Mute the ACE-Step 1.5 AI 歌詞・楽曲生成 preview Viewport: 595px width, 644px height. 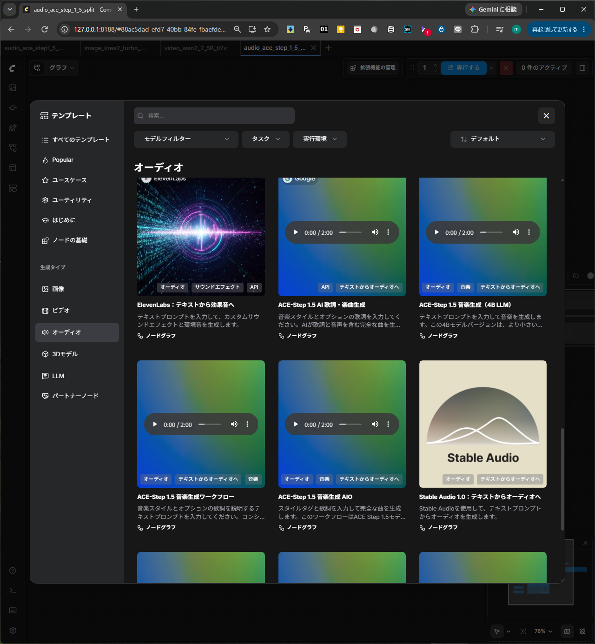click(x=375, y=232)
